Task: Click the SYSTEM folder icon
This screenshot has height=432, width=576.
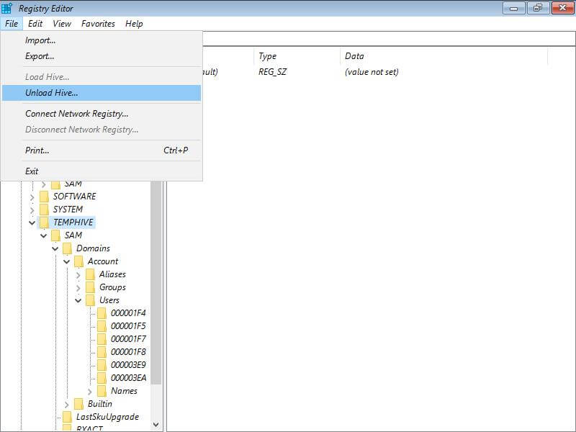Action: [x=44, y=210]
